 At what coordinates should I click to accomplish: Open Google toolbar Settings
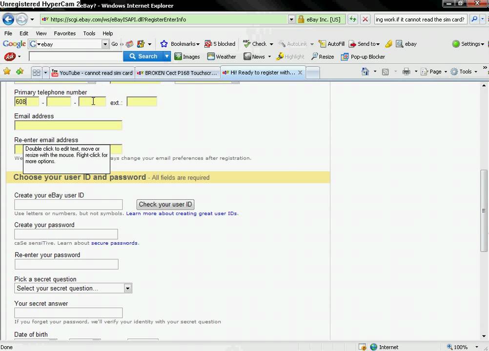pyautogui.click(x=468, y=44)
